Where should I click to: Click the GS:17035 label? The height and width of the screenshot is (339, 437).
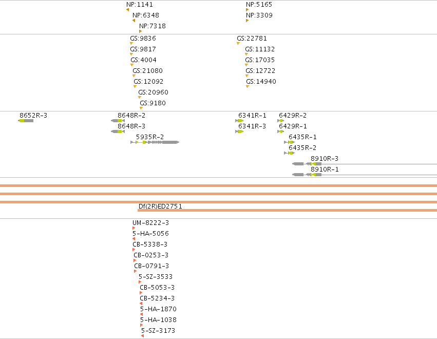(x=260, y=60)
